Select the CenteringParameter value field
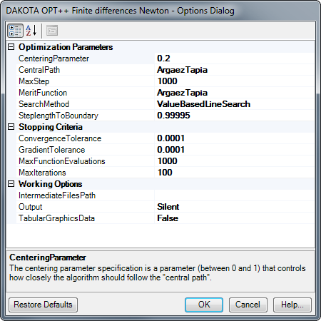 point(235,58)
